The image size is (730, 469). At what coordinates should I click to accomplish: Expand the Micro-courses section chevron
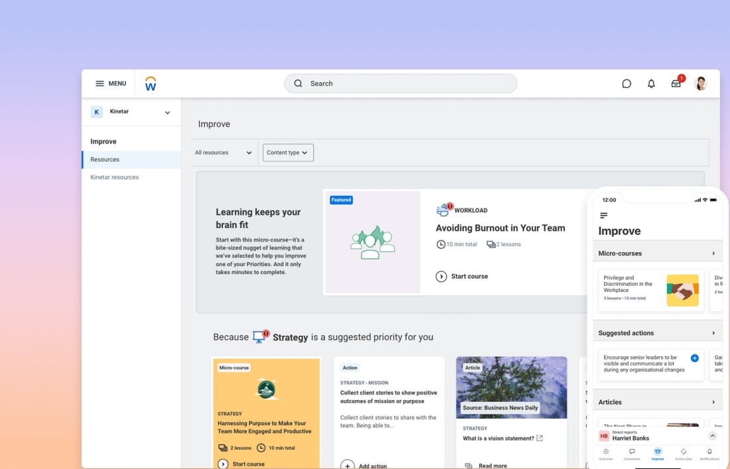pyautogui.click(x=713, y=253)
